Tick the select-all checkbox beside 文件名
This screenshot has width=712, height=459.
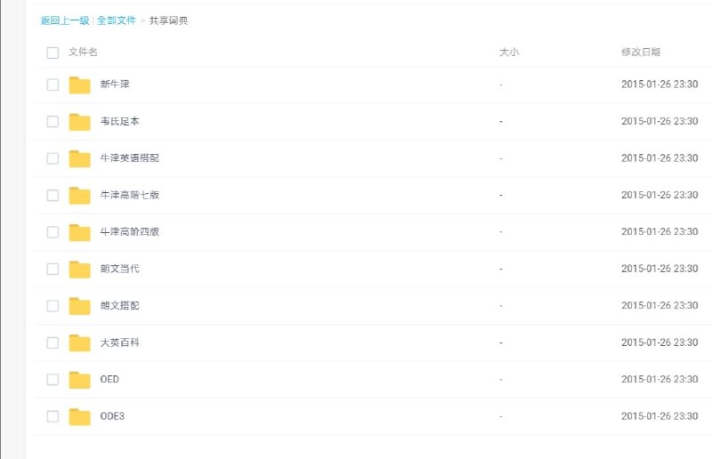click(53, 52)
